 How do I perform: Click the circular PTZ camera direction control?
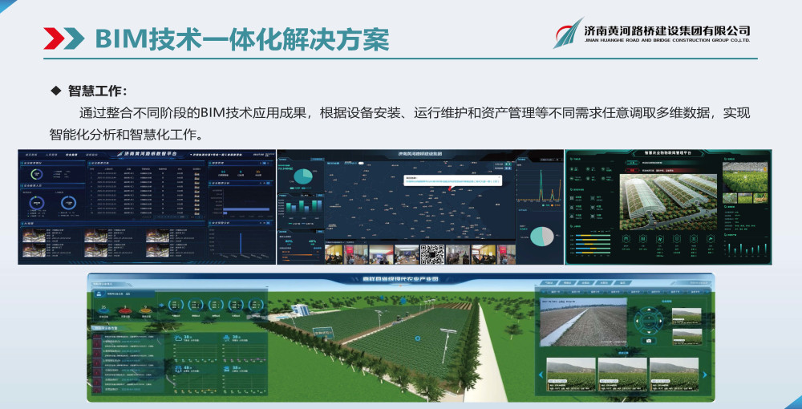point(648,322)
